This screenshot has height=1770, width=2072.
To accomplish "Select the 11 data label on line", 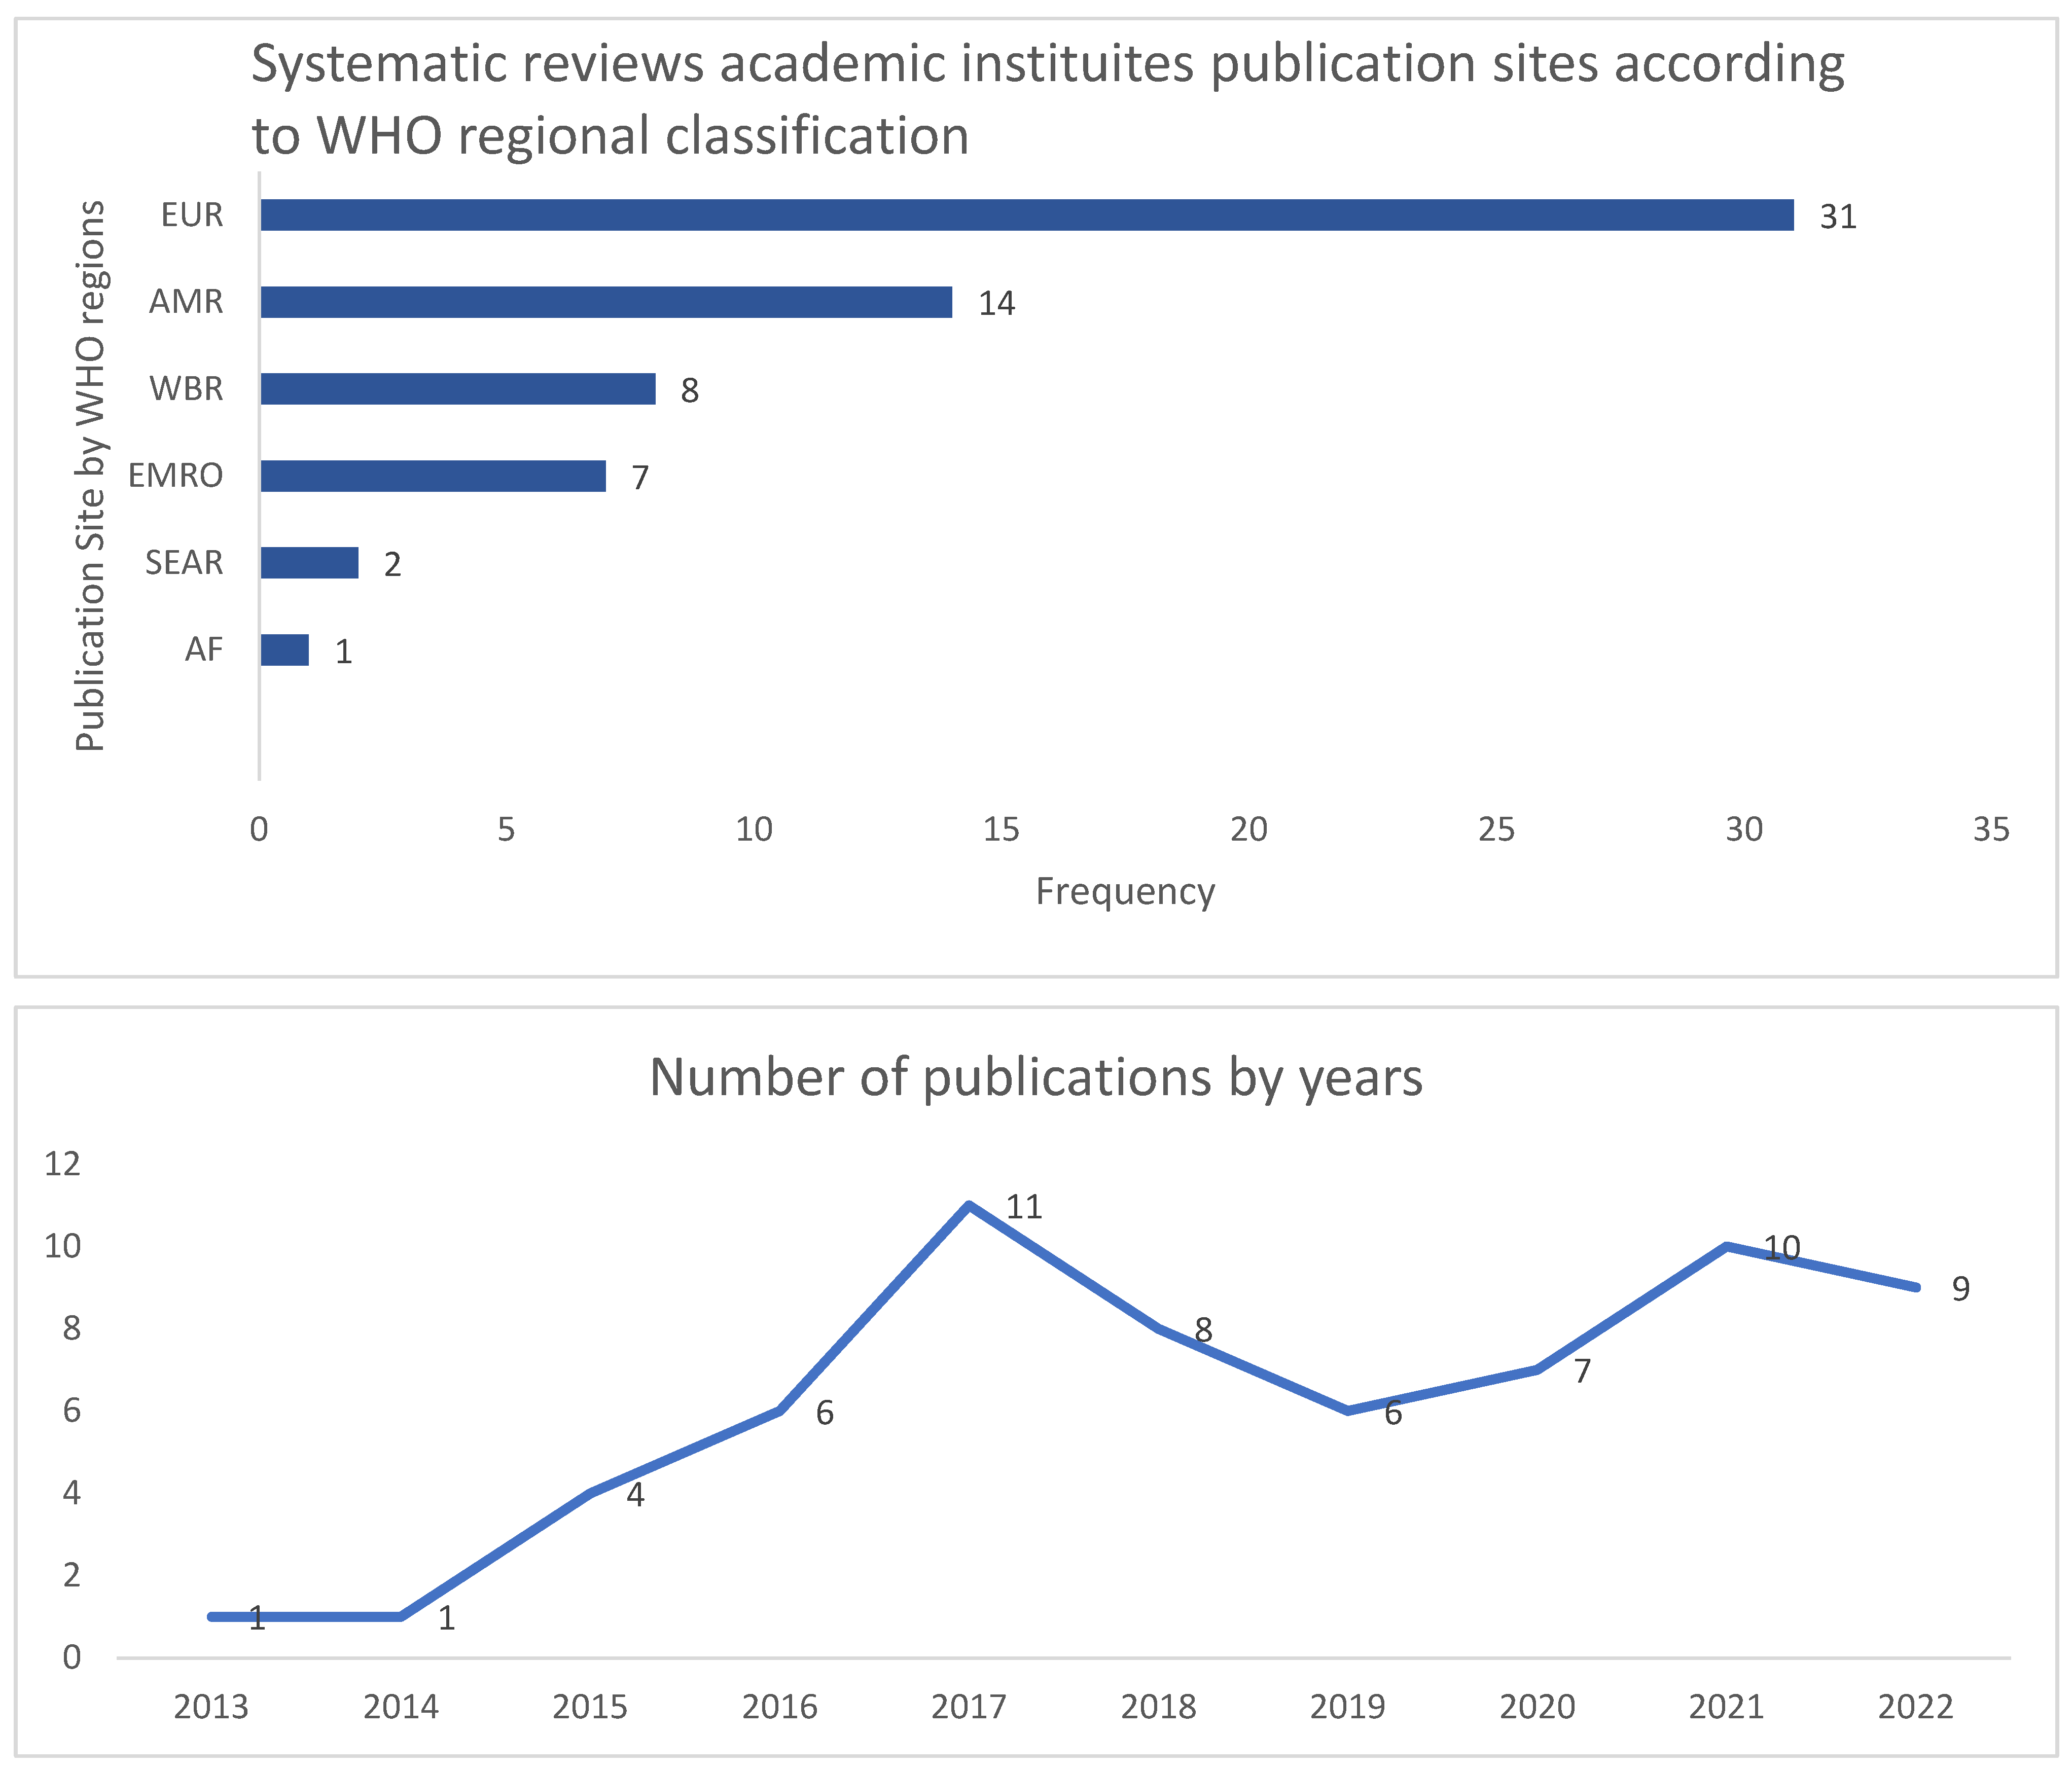I will pos(1024,1207).
